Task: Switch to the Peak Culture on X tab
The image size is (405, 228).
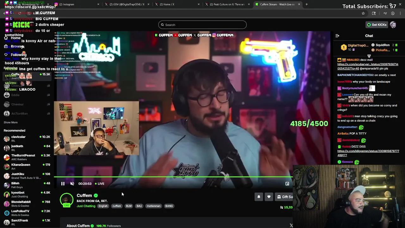Action: point(228,4)
